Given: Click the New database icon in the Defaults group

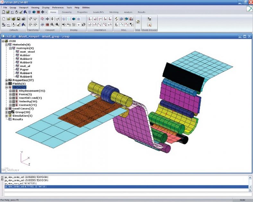Looking at the screenshot, I should coord(4,19).
